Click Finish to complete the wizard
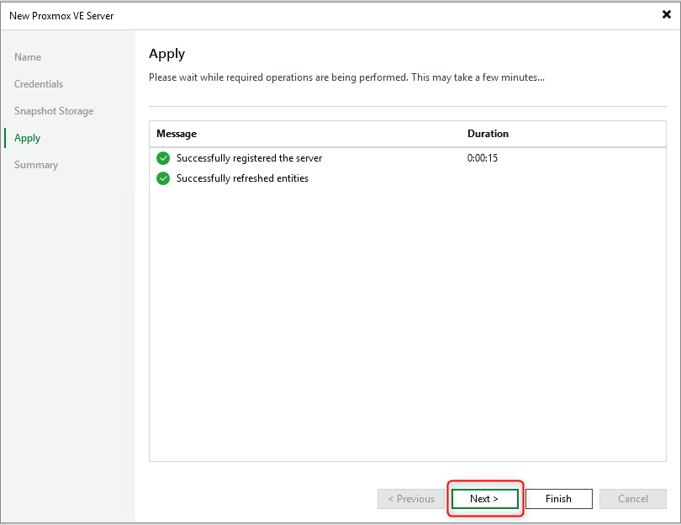This screenshot has width=681, height=525. (558, 498)
